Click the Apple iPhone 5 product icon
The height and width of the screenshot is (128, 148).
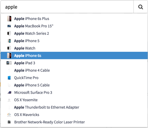[9, 41]
